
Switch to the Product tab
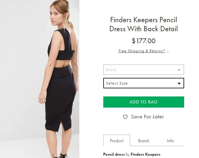coord(117,141)
